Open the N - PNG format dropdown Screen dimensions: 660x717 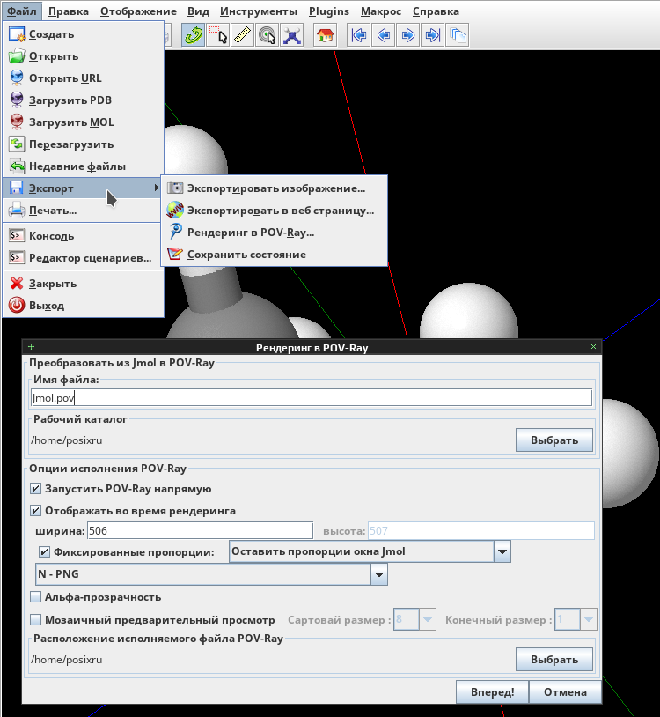click(x=211, y=574)
